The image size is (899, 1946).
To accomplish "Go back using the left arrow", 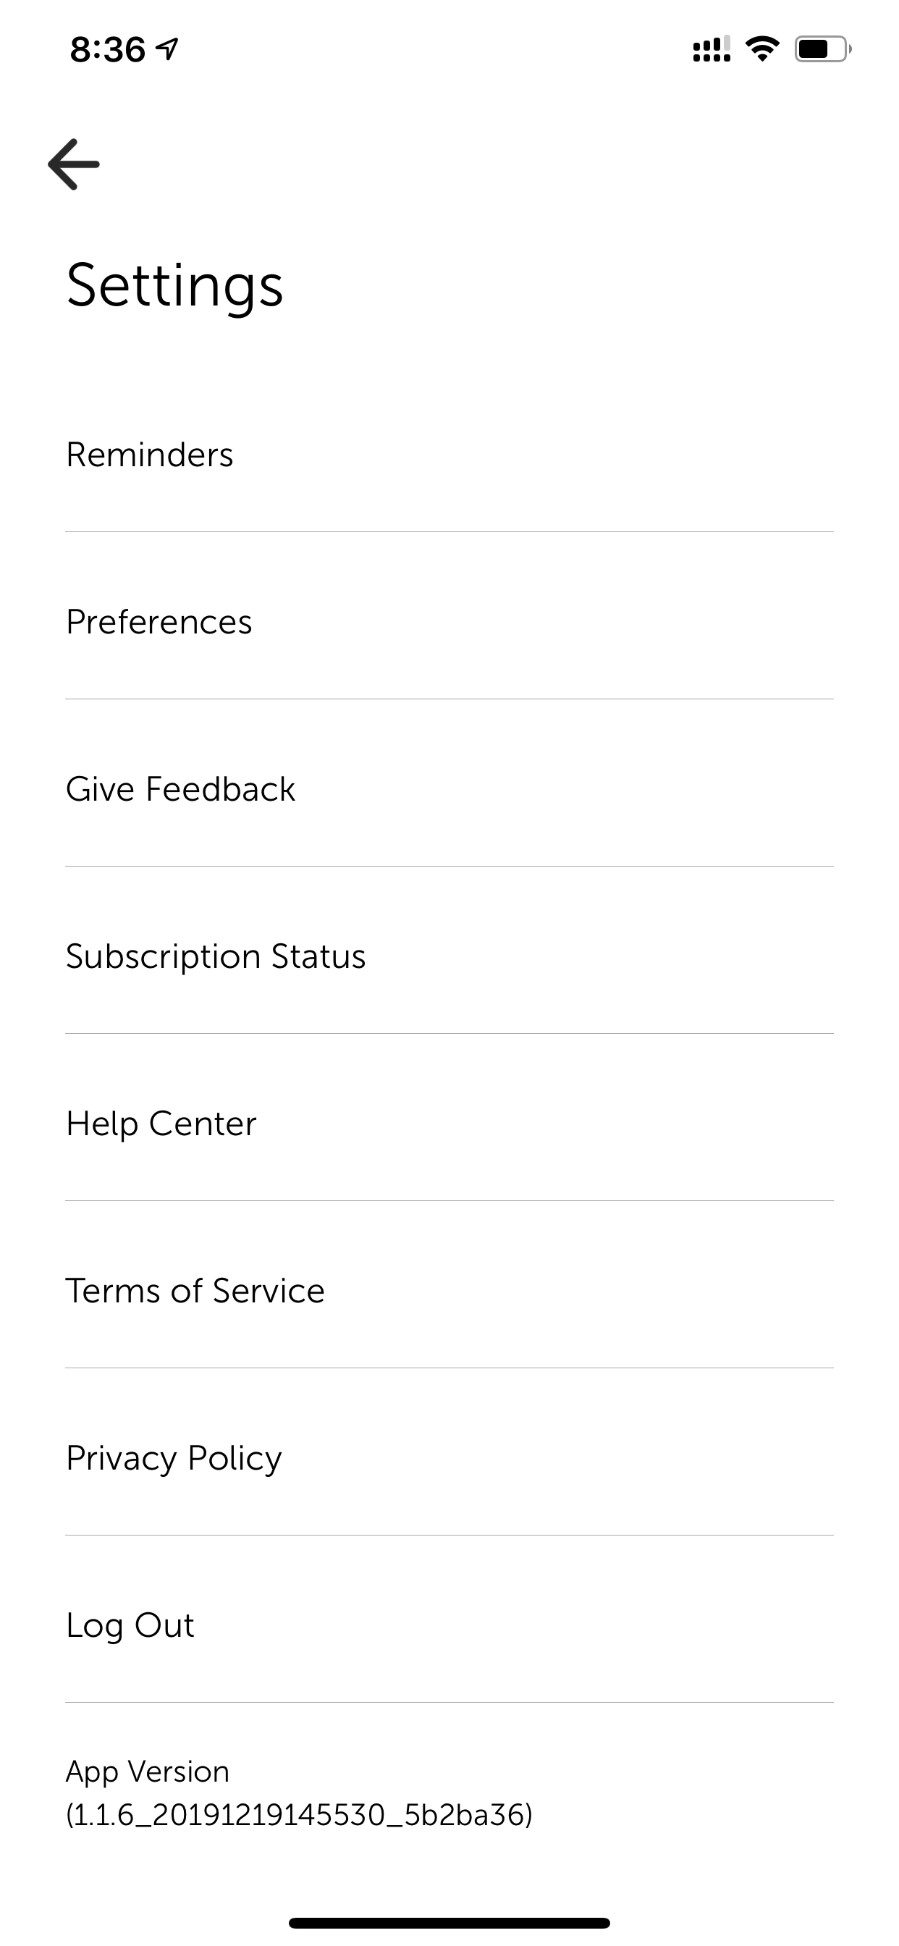I will pyautogui.click(x=73, y=164).
